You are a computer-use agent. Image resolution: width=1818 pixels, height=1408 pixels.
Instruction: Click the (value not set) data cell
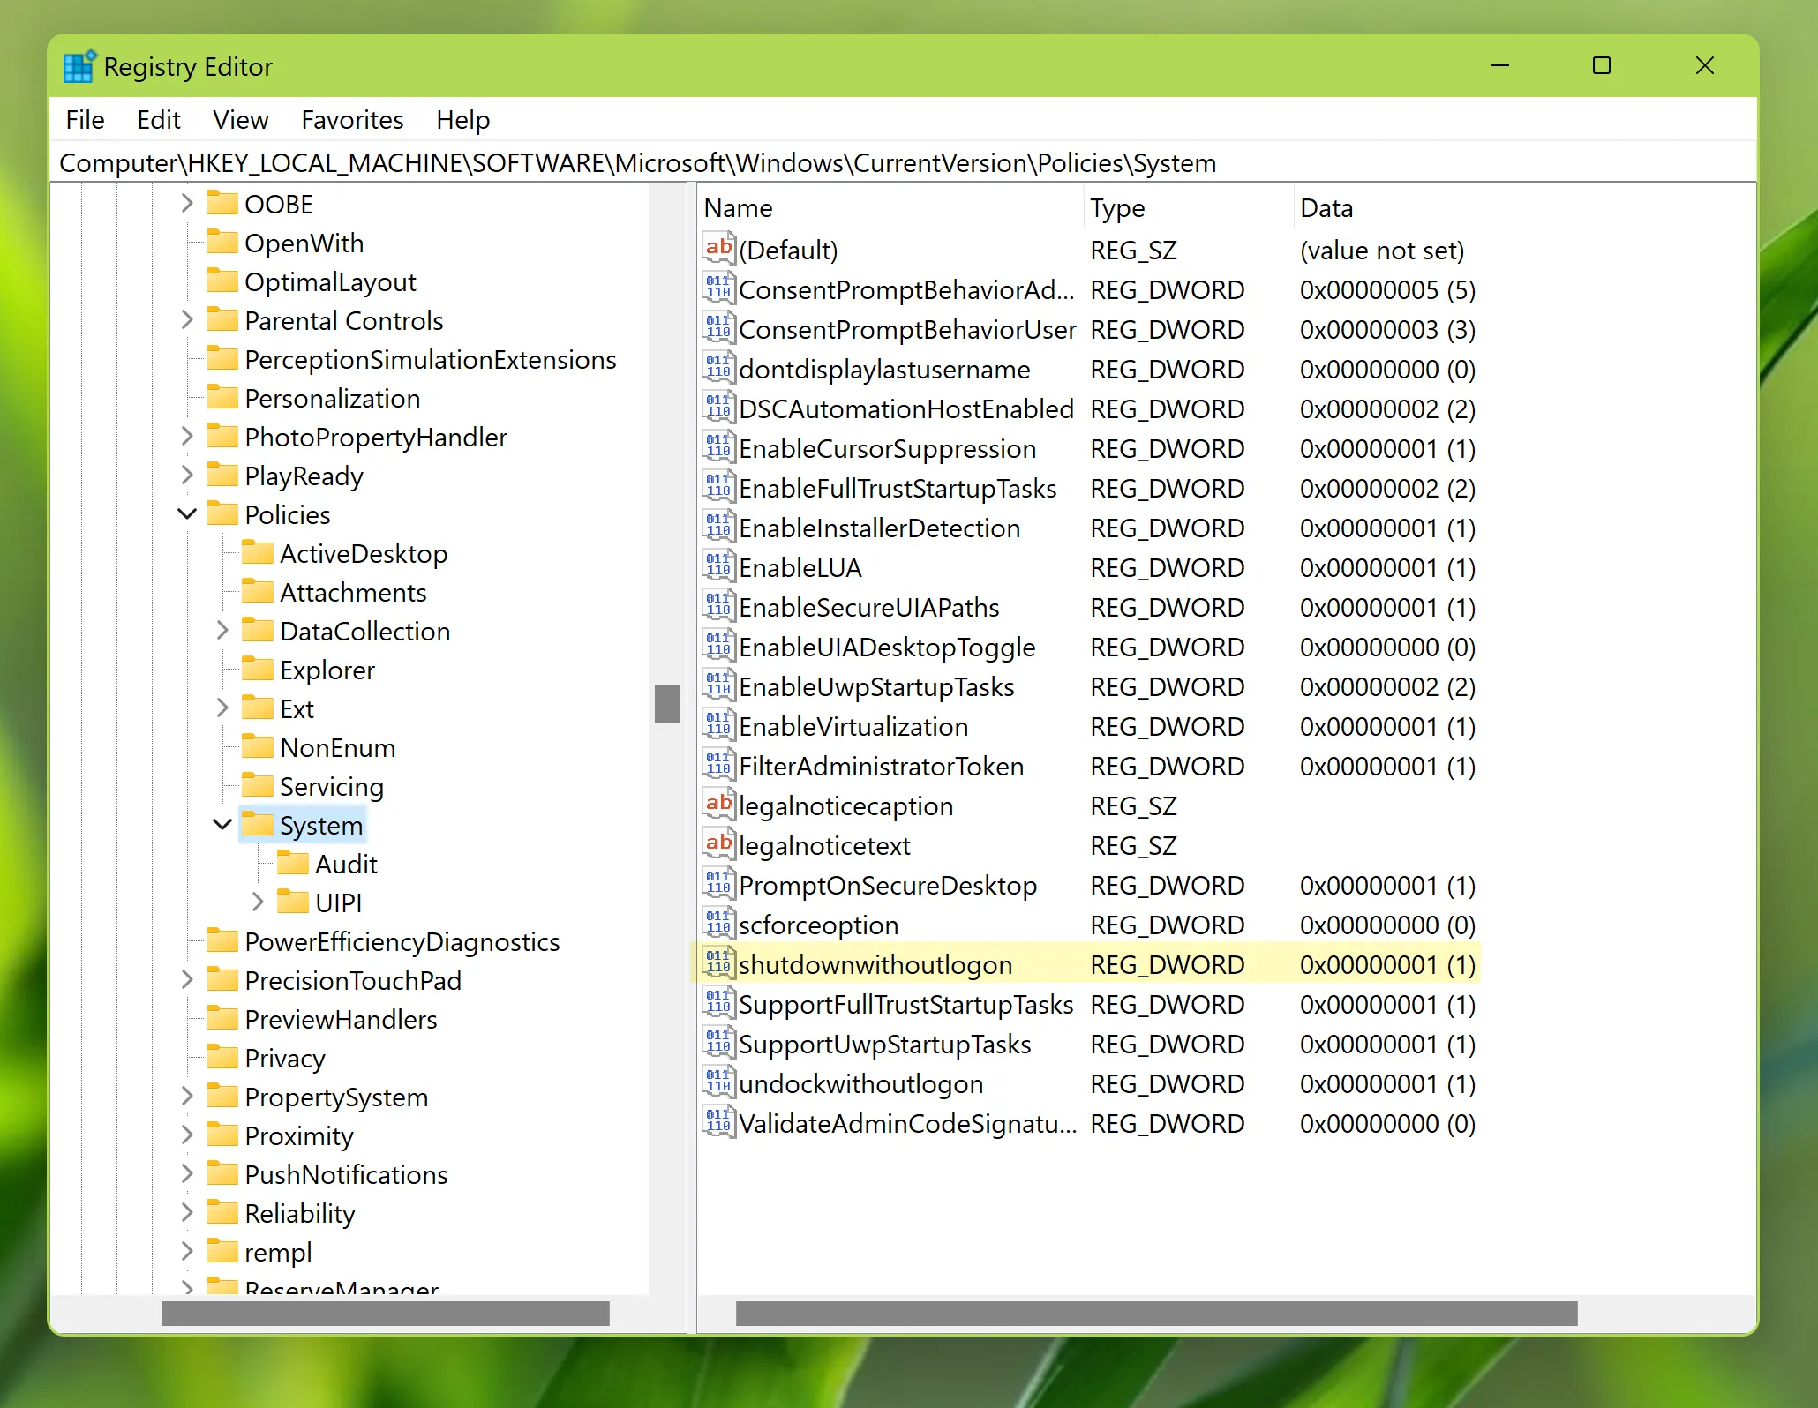click(x=1382, y=250)
